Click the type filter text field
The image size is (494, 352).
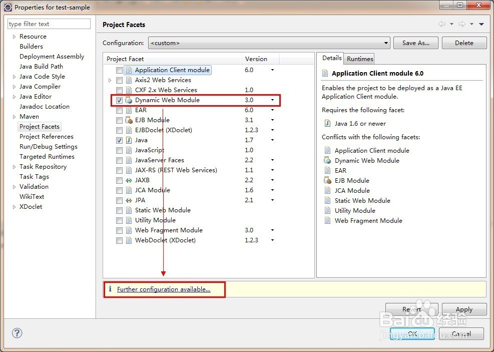pos(49,24)
